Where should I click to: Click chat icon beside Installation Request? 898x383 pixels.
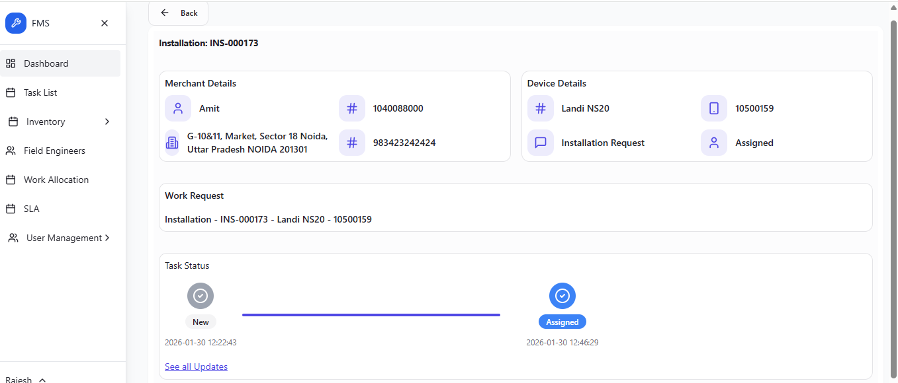tap(541, 143)
